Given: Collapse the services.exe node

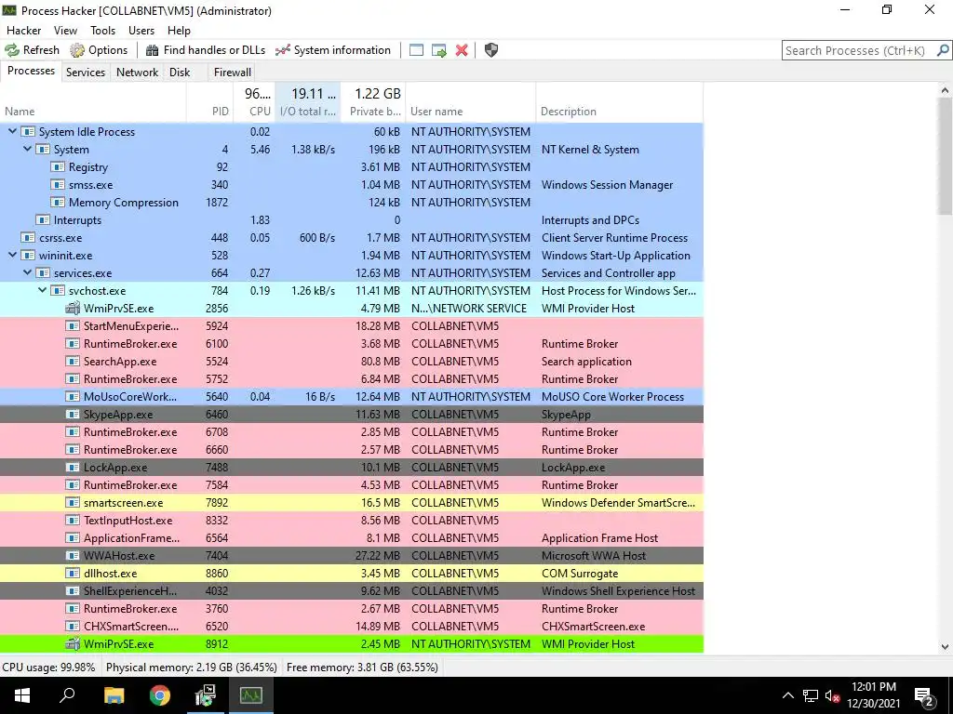Looking at the screenshot, I should point(27,272).
